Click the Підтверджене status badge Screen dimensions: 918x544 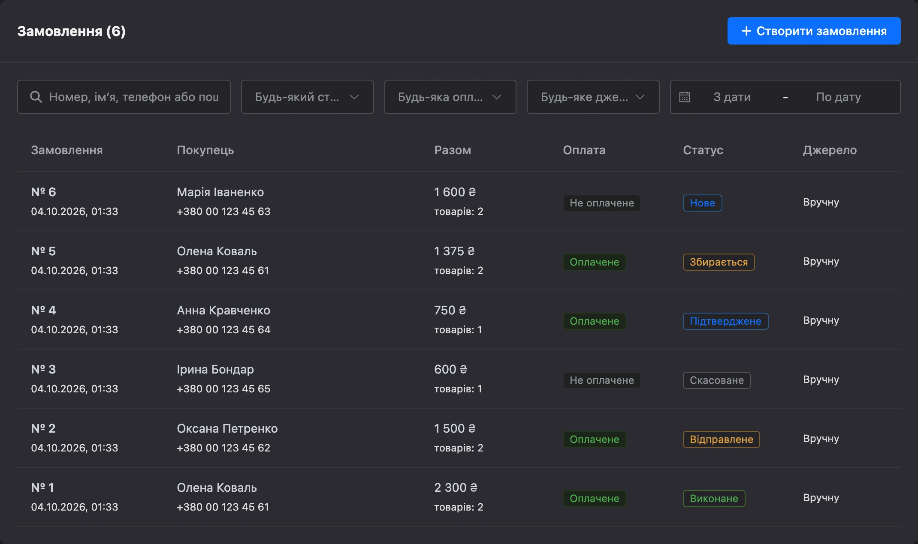725,321
